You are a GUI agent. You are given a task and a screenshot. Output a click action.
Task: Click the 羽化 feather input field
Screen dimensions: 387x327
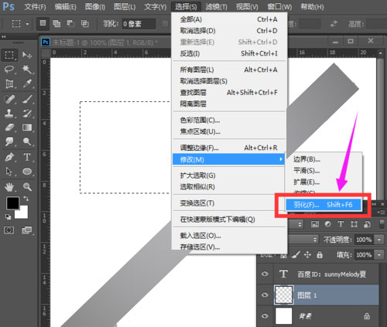139,24
